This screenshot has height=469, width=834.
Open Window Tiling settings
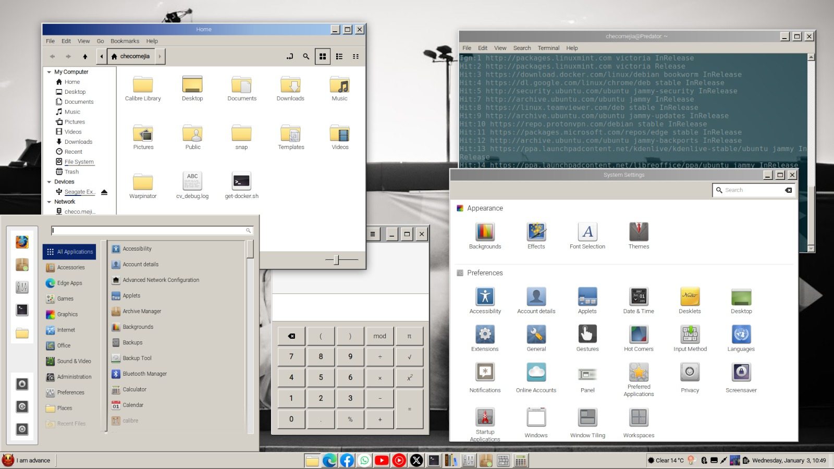587,424
